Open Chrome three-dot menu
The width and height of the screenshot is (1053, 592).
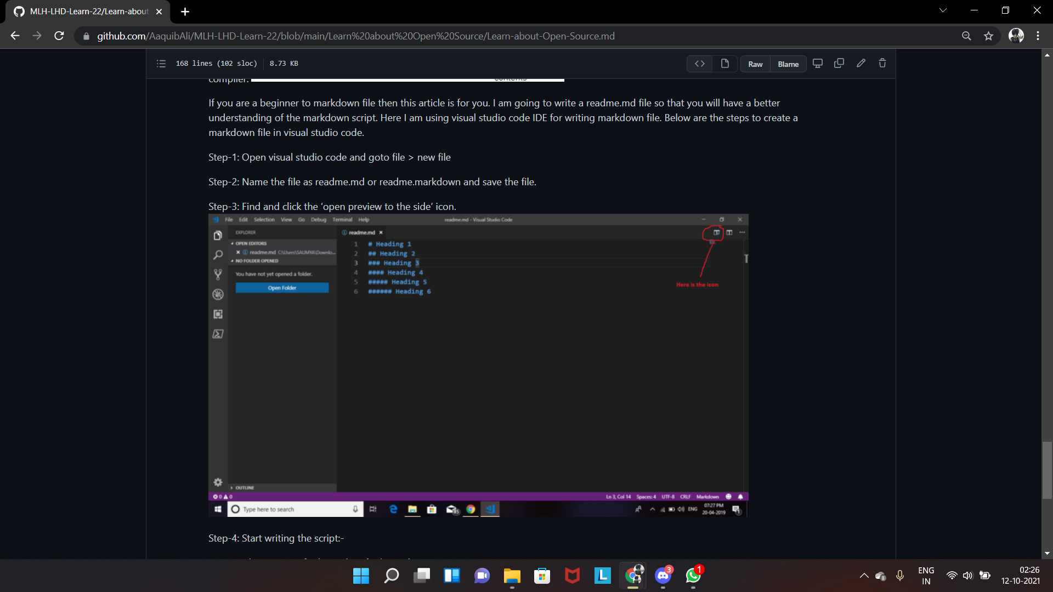coord(1038,36)
